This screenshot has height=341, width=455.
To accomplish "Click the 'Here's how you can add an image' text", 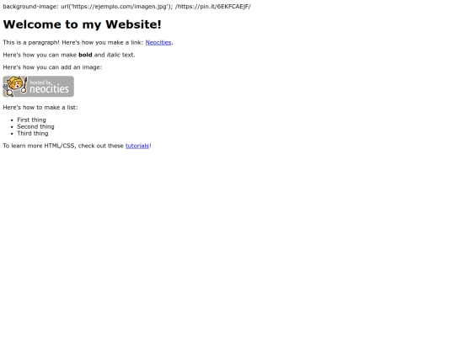I will pyautogui.click(x=52, y=67).
